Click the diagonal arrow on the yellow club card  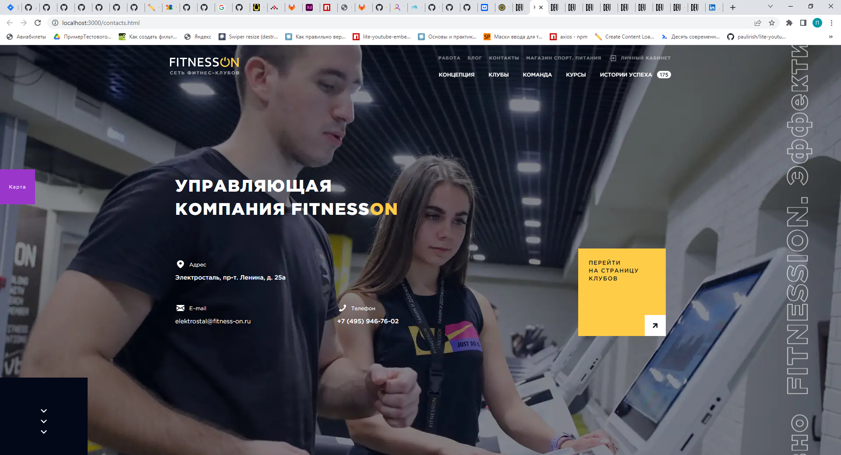click(x=655, y=325)
